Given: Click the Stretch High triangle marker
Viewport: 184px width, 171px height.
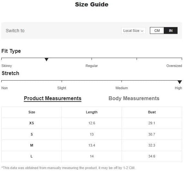Looking at the screenshot, I should click(x=180, y=82).
